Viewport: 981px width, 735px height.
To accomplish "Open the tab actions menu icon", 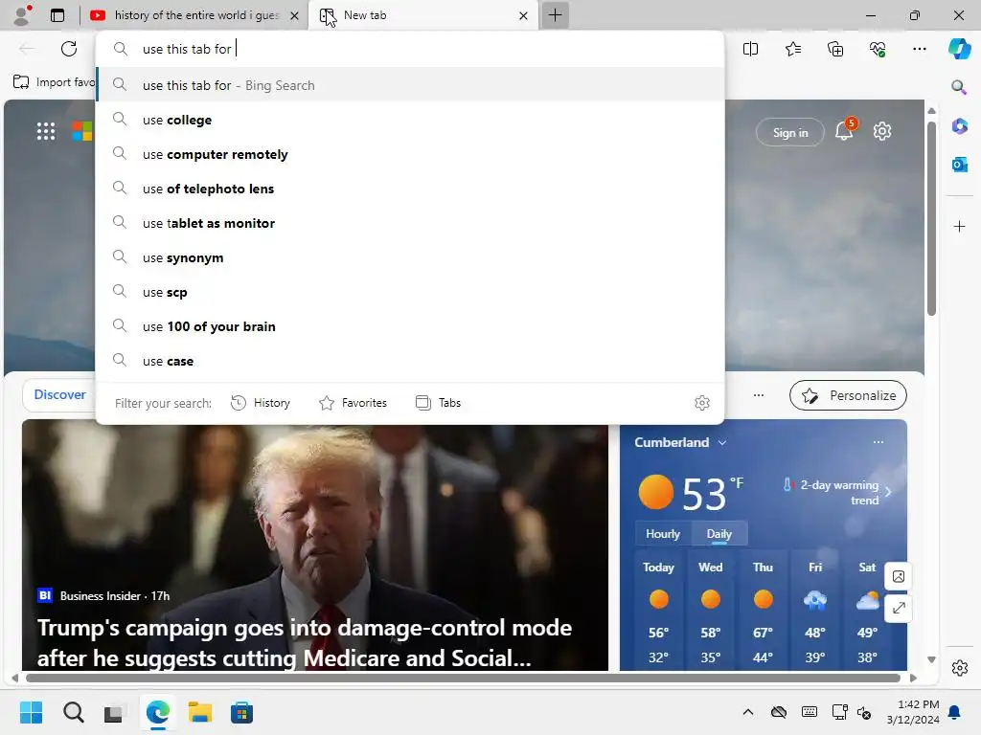I will coord(57,15).
